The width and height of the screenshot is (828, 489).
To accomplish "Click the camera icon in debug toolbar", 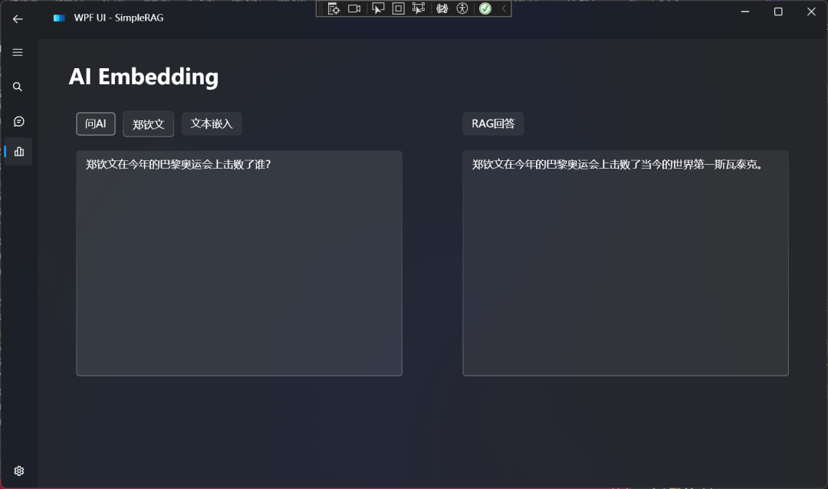I will tap(354, 8).
